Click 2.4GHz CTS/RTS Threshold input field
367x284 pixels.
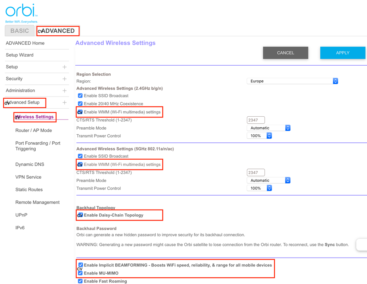256,120
